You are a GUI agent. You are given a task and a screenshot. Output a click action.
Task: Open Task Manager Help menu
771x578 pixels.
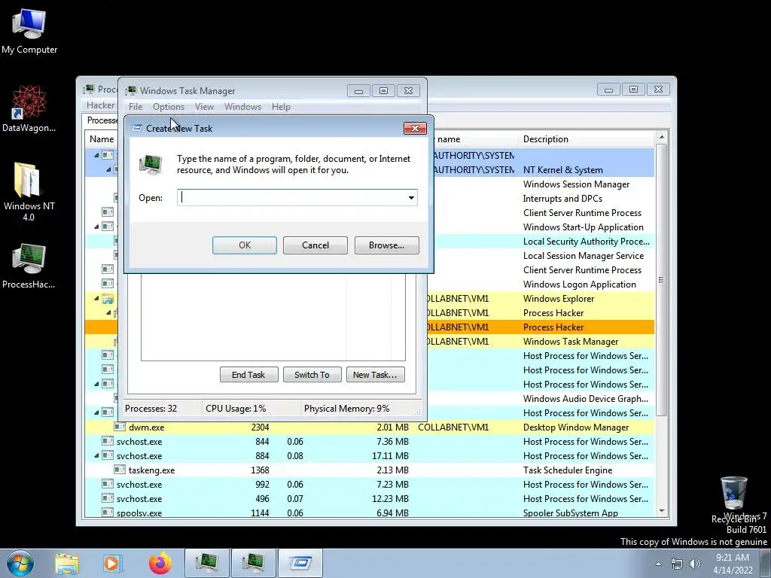pyautogui.click(x=281, y=107)
